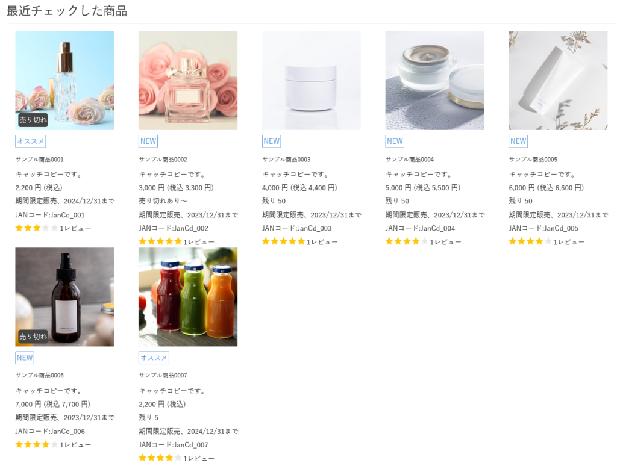Click the 売り切れ label on サンプル商品0006 image
This screenshot has height=469, width=617.
(33, 336)
